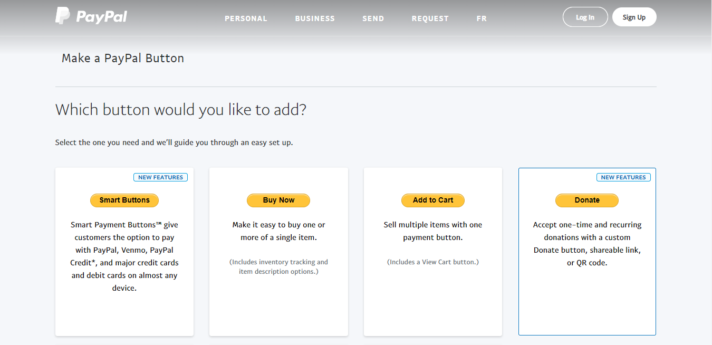Click 'Which button would you like to add?' heading
Image resolution: width=712 pixels, height=345 pixels.
point(181,110)
